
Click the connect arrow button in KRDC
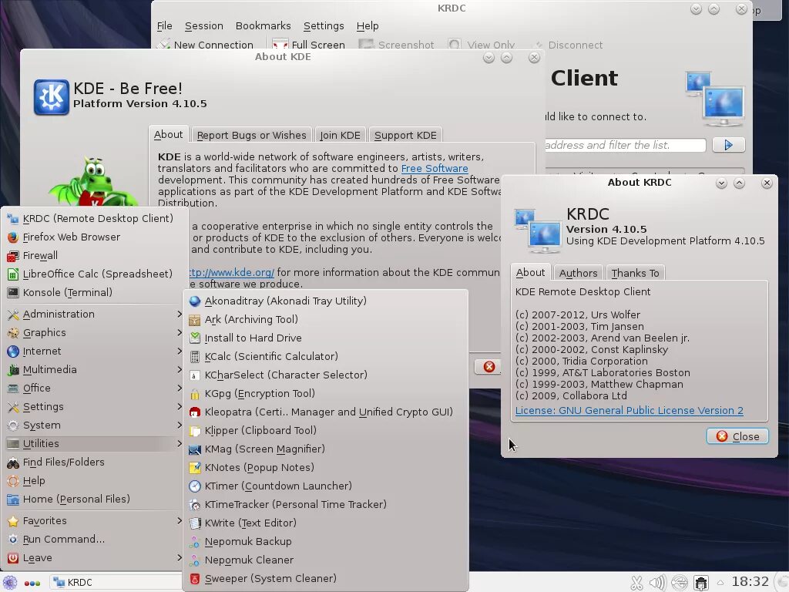pyautogui.click(x=728, y=145)
